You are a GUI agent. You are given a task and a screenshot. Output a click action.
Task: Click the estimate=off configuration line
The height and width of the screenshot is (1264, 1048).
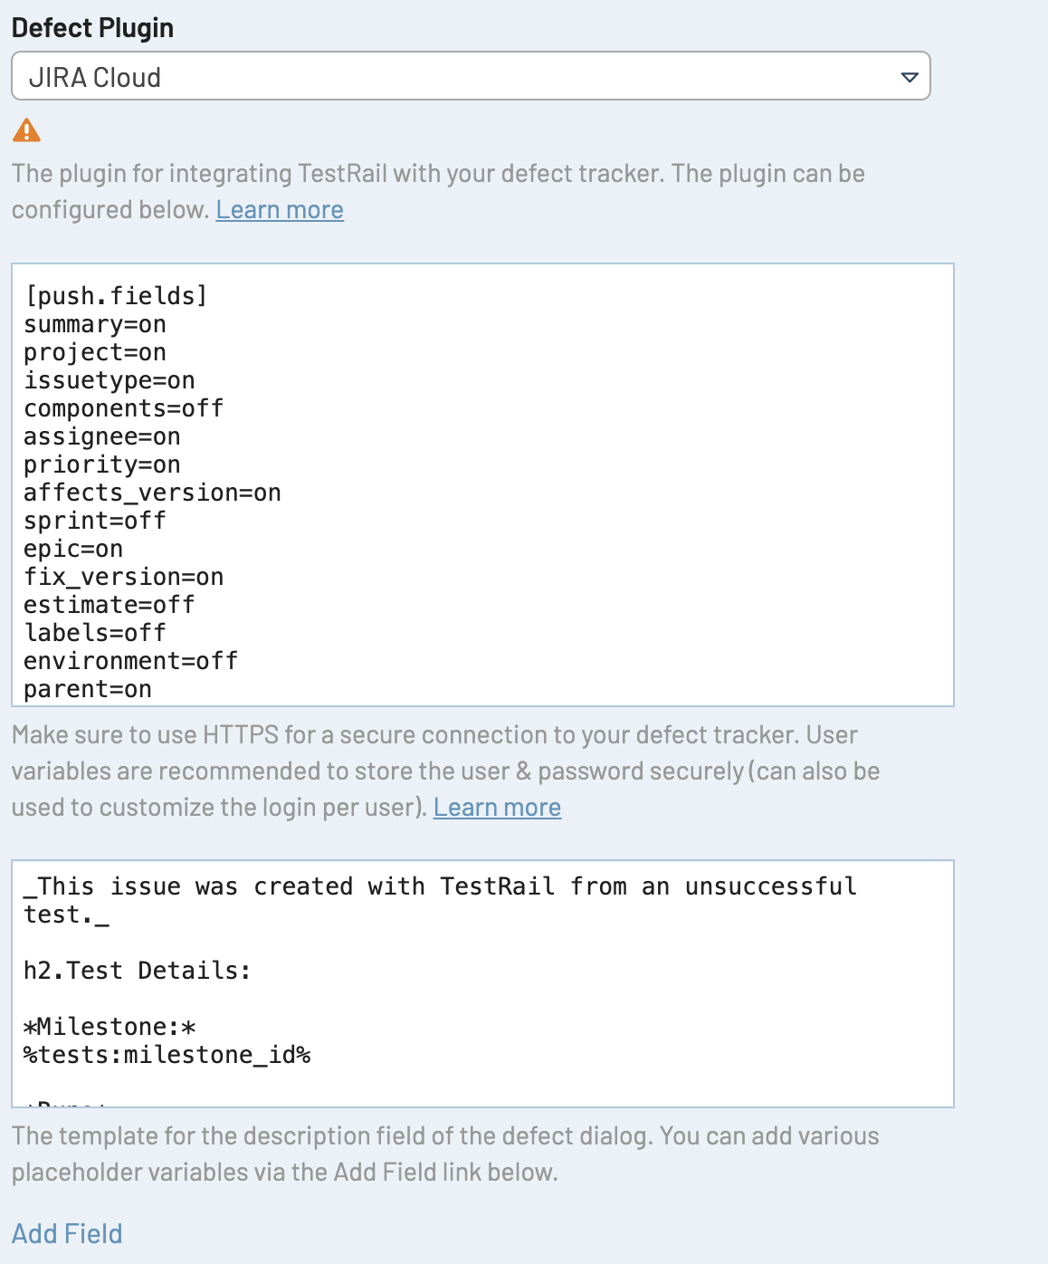[110, 605]
